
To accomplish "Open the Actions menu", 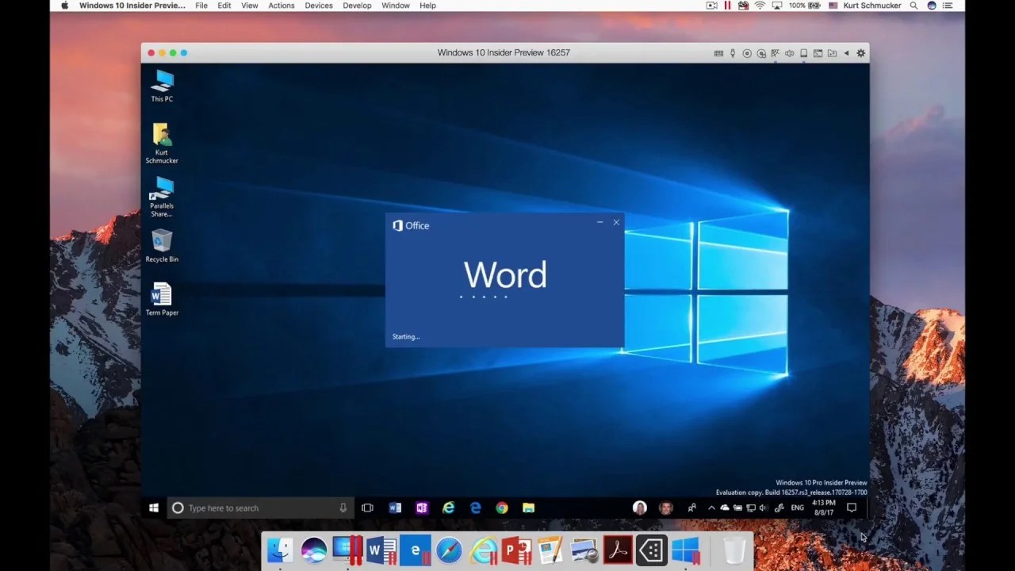I will click(282, 6).
